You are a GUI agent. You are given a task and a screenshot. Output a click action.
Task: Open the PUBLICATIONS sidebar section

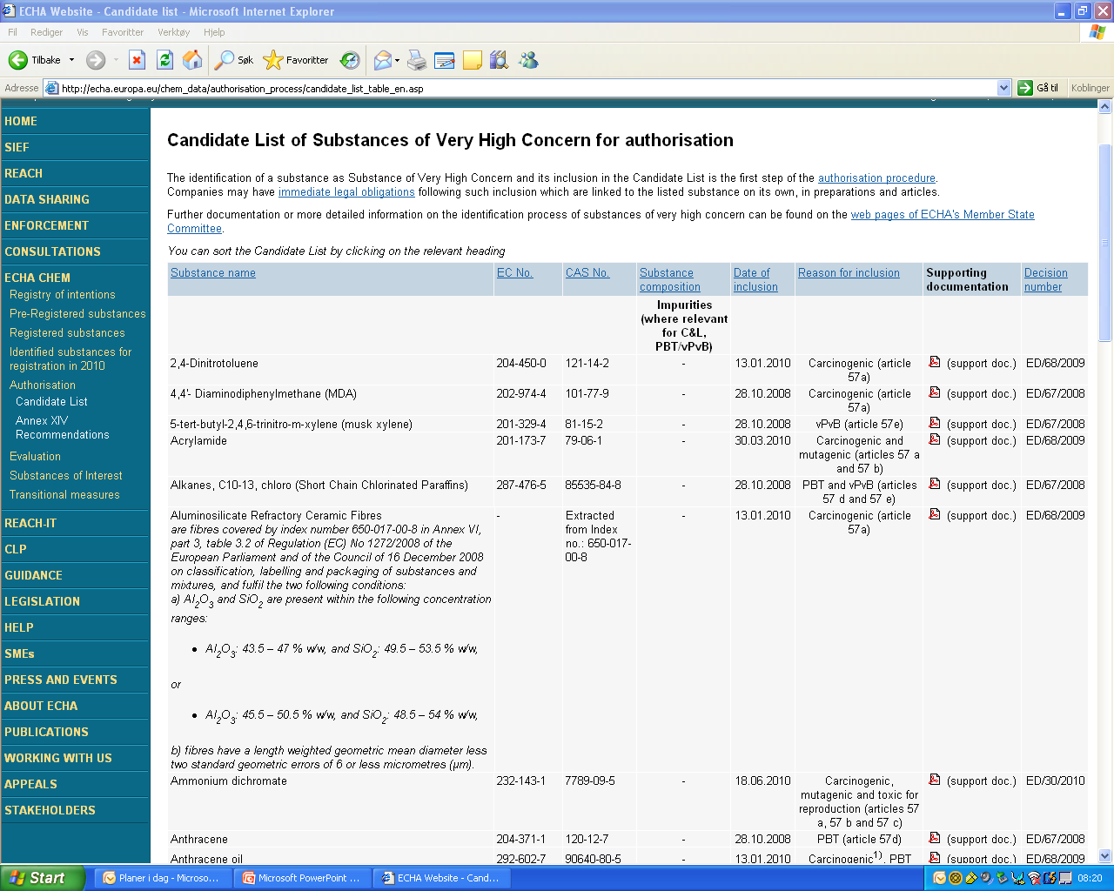[x=46, y=732]
